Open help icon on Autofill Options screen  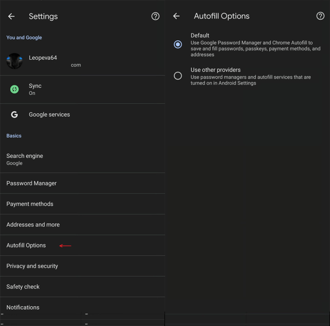320,16
